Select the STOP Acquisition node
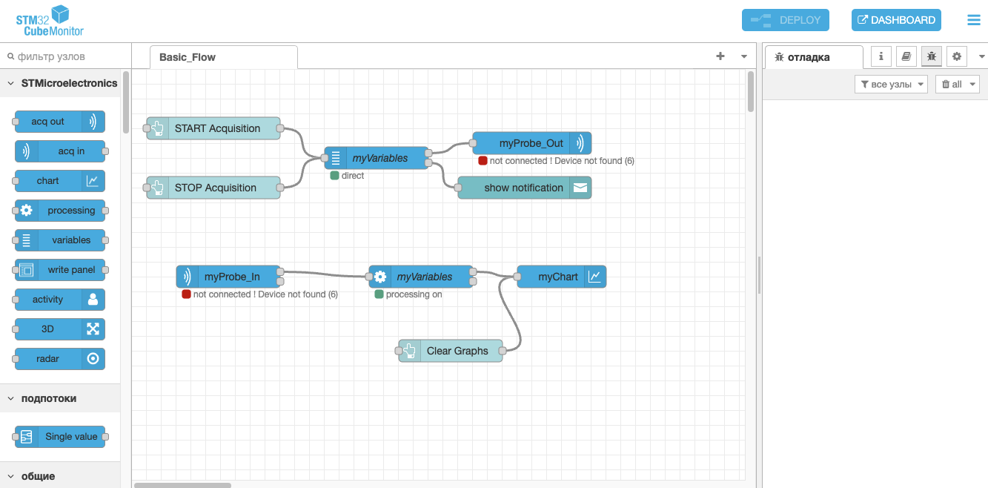Image resolution: width=988 pixels, height=488 pixels. click(213, 188)
